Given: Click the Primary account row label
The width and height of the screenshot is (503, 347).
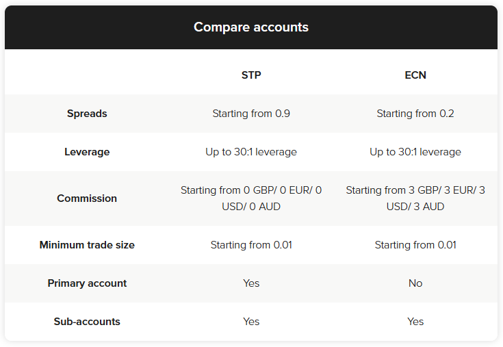Looking at the screenshot, I should coord(87,283).
